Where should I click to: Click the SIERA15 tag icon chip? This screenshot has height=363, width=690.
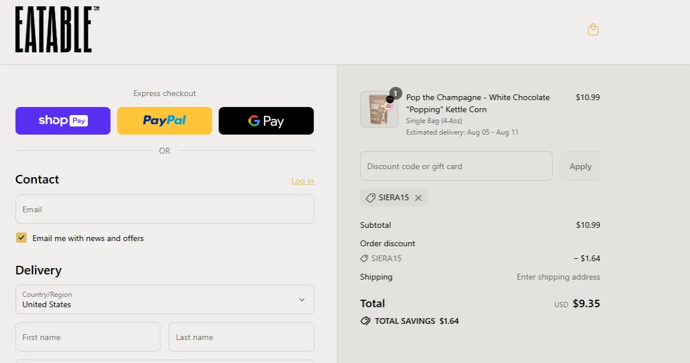(x=394, y=198)
